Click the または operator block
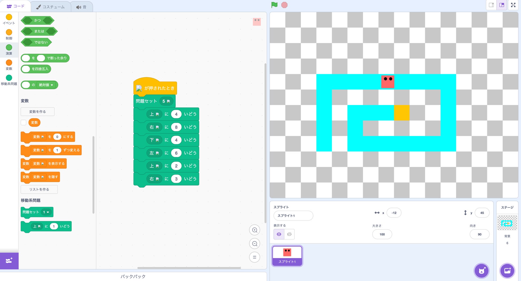The width and height of the screenshot is (521, 281). (39, 31)
